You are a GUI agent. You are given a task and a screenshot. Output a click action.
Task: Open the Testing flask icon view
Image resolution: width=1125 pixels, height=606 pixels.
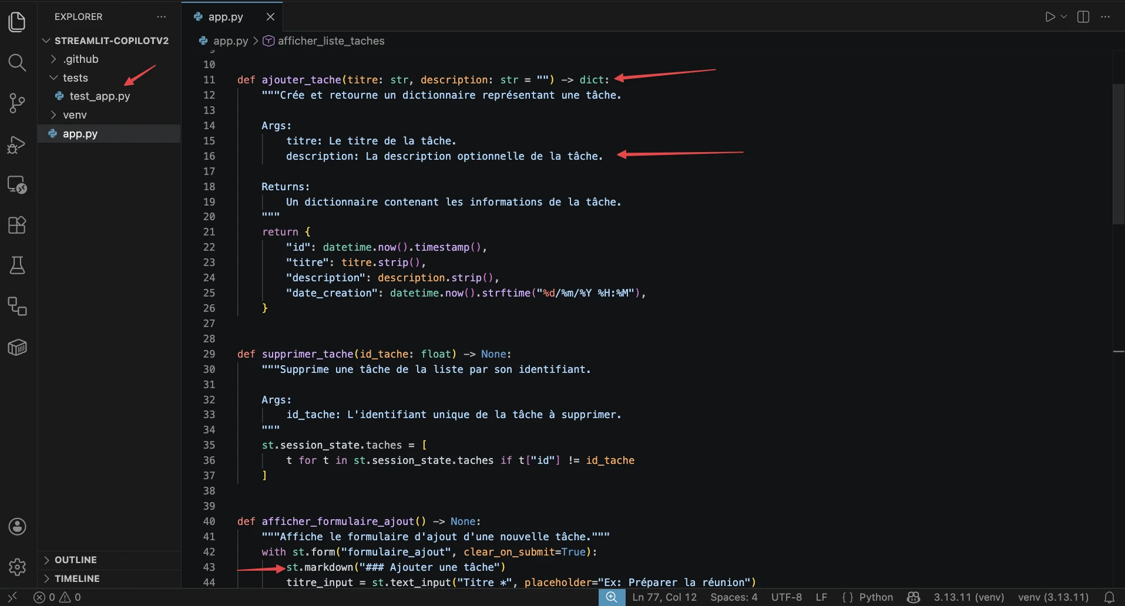[17, 265]
